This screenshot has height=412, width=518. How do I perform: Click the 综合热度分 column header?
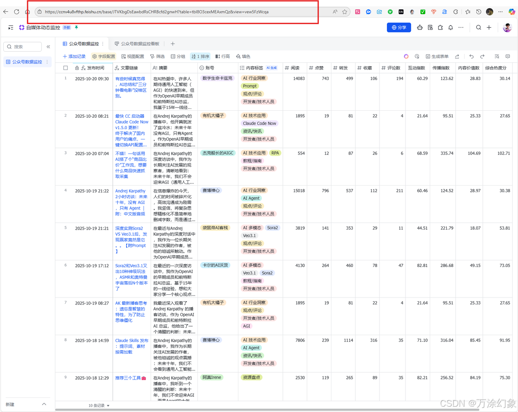point(497,68)
